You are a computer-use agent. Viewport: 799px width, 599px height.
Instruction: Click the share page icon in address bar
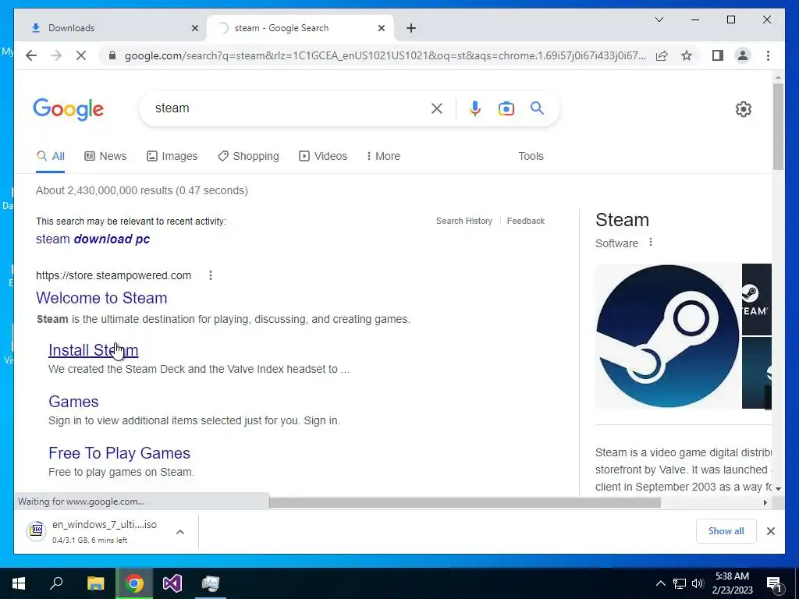click(x=662, y=55)
